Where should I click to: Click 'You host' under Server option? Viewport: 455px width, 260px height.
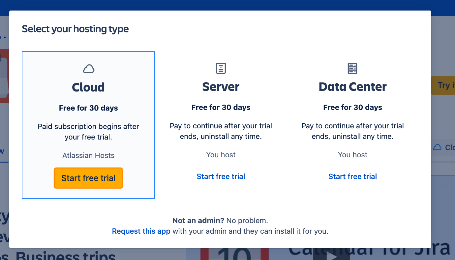click(221, 155)
